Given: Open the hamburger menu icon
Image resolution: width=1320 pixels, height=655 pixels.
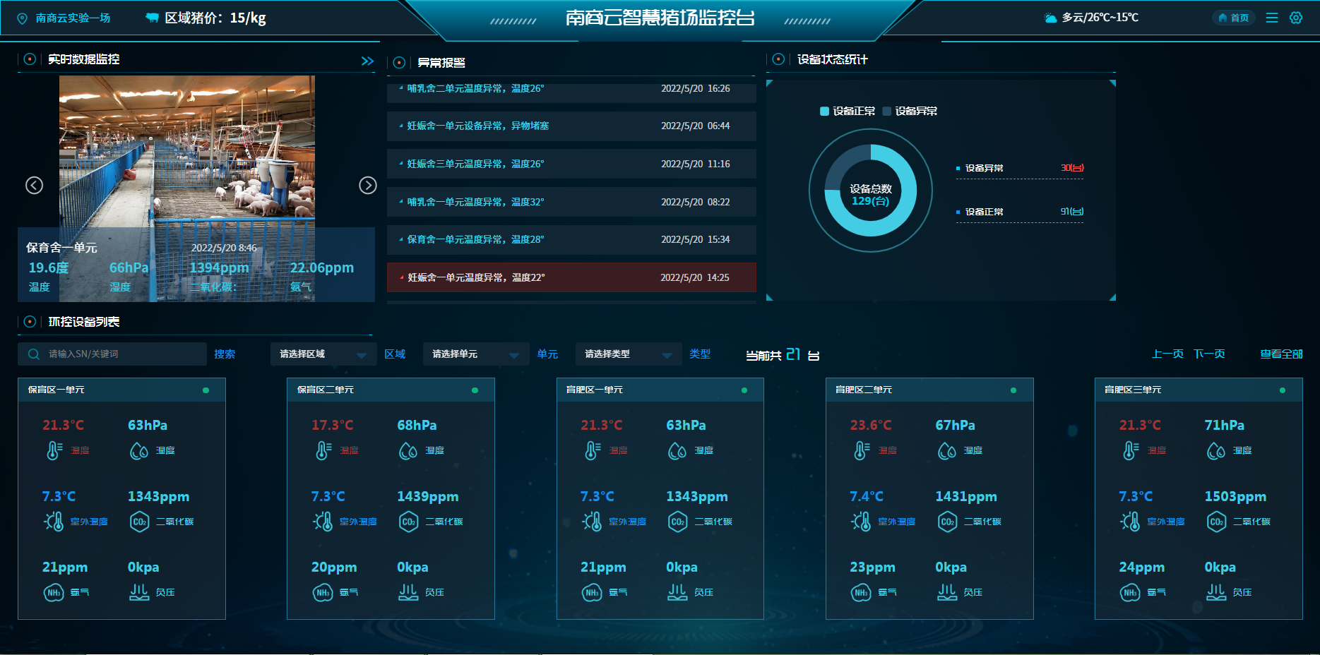Looking at the screenshot, I should coord(1271,18).
